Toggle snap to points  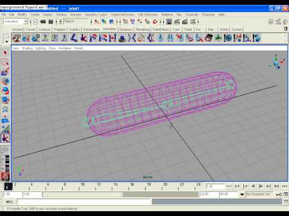(140, 22)
